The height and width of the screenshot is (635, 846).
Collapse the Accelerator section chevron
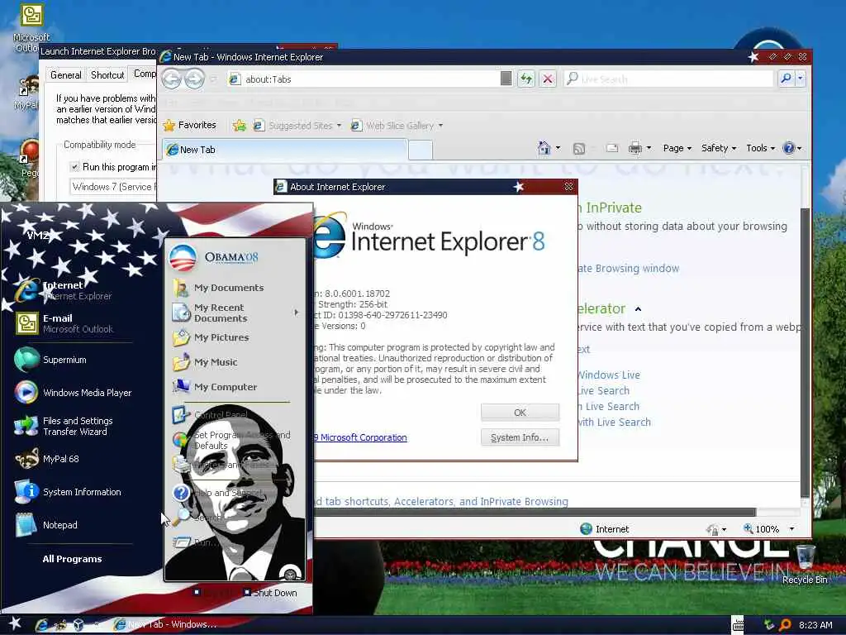pos(639,309)
